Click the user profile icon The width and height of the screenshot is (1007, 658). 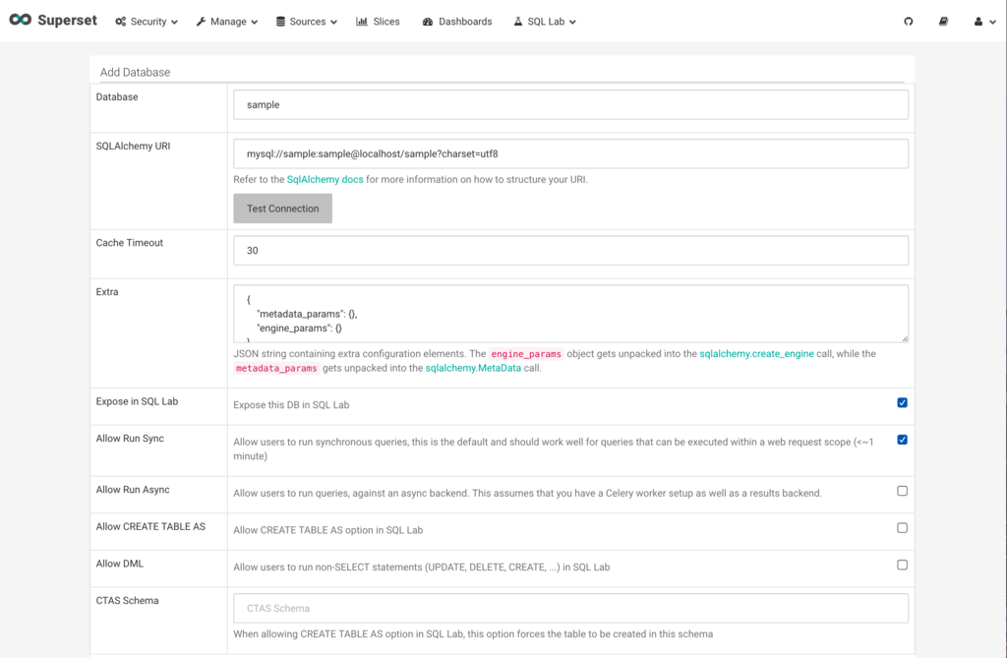978,22
